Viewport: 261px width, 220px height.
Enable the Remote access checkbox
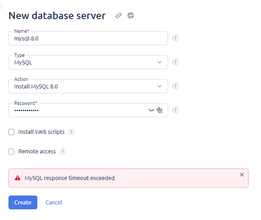point(11,152)
